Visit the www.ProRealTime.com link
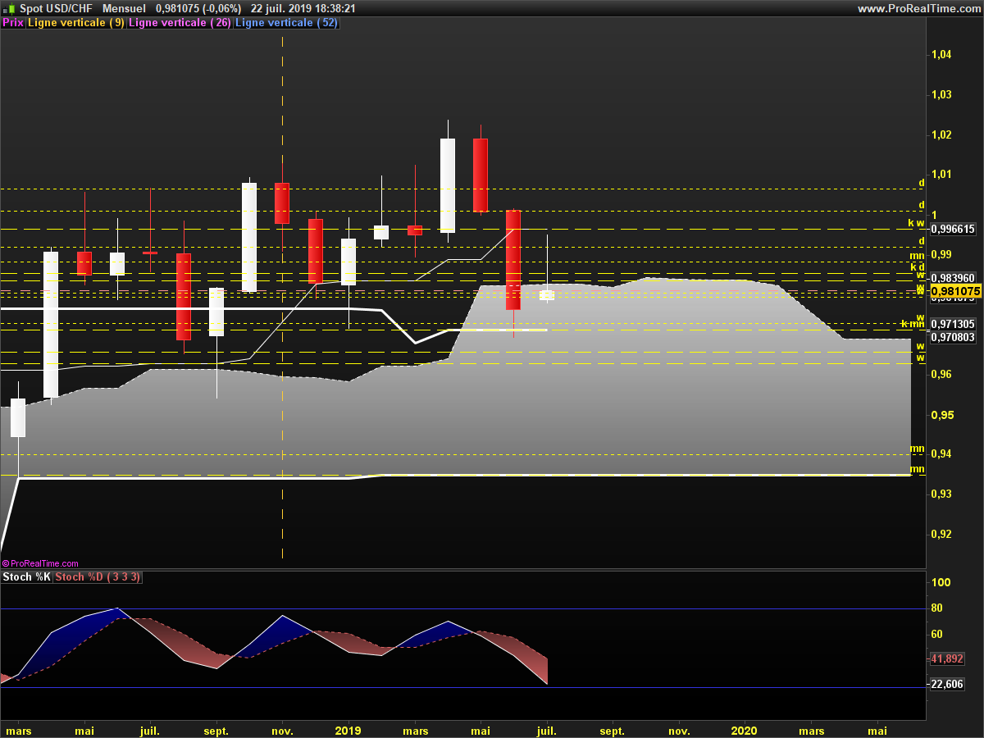This screenshot has height=738, width=984. pos(918,8)
